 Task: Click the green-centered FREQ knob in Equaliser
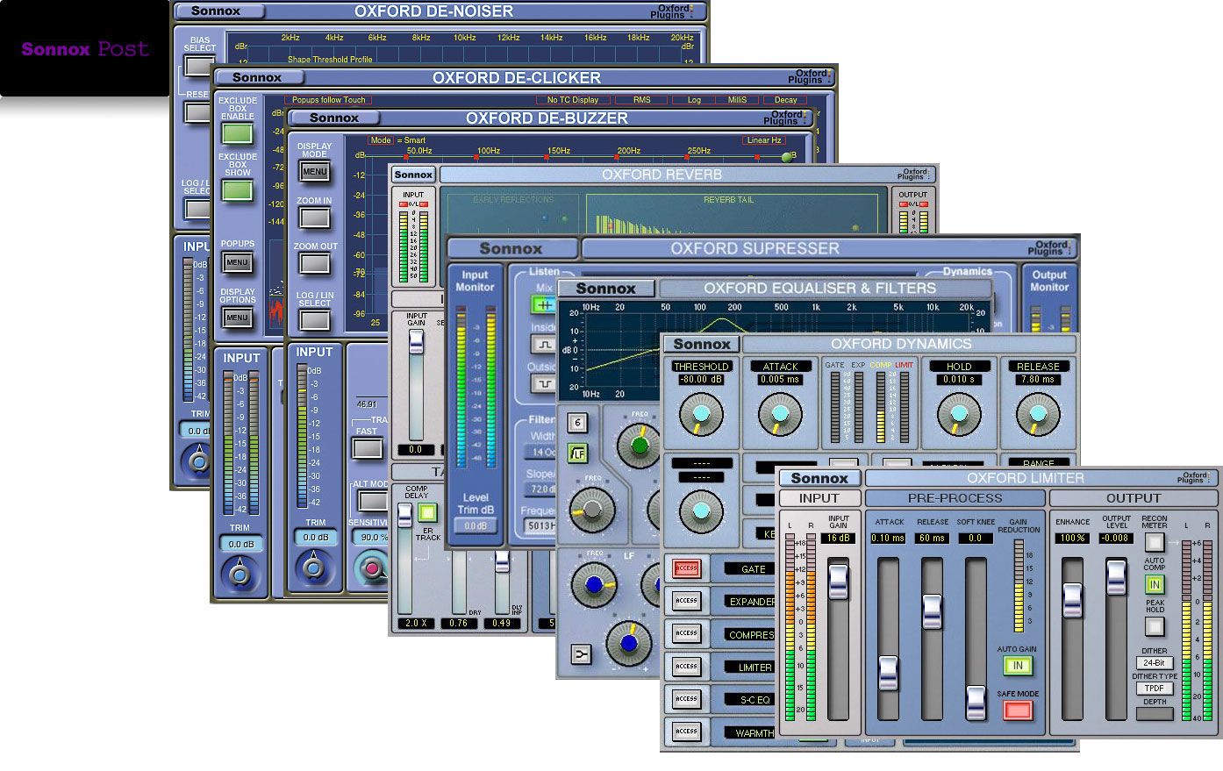(x=639, y=446)
